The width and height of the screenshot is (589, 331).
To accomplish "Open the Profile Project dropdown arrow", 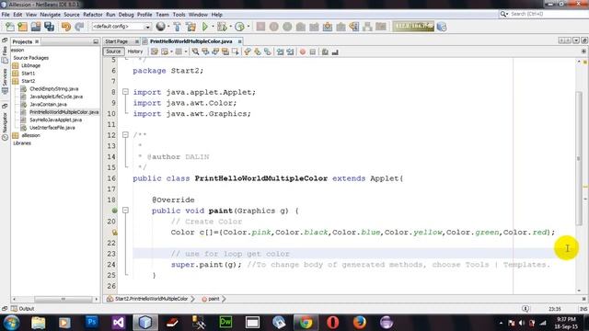I will click(x=248, y=27).
